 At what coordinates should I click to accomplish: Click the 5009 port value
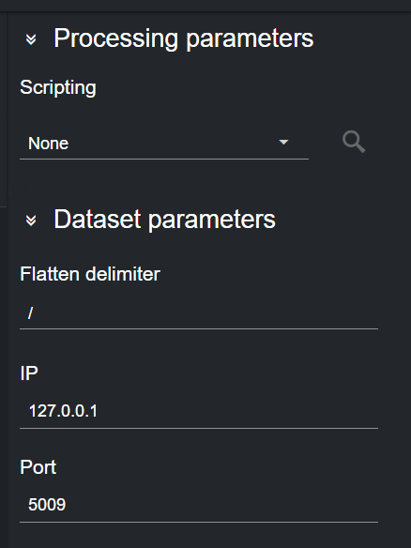click(47, 505)
